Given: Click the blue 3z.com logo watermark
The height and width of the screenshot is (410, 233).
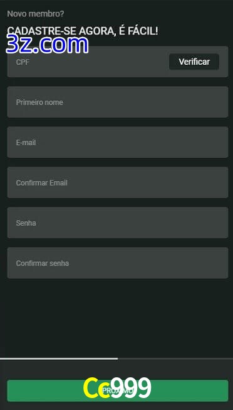Looking at the screenshot, I should point(47,45).
